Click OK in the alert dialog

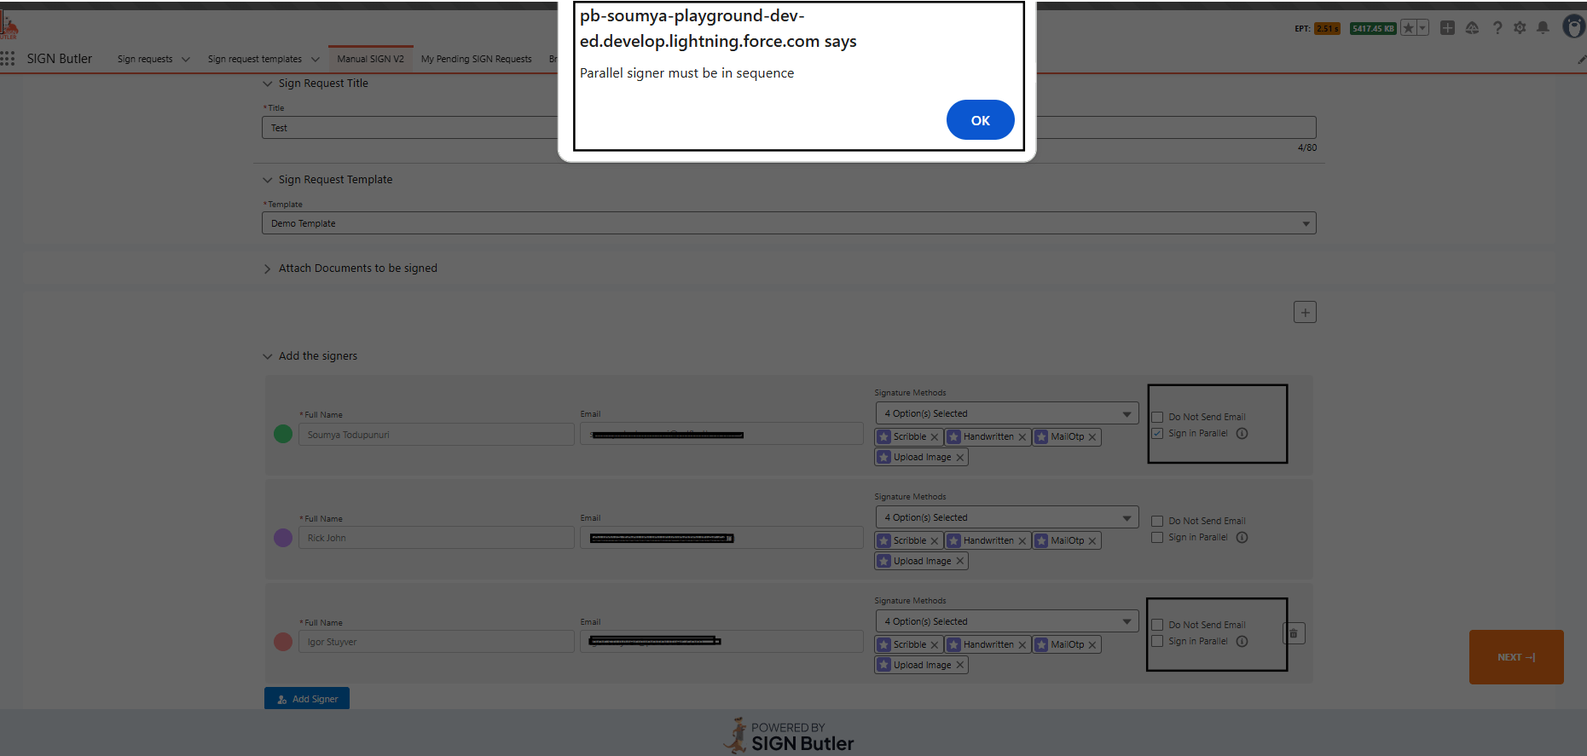pos(980,120)
